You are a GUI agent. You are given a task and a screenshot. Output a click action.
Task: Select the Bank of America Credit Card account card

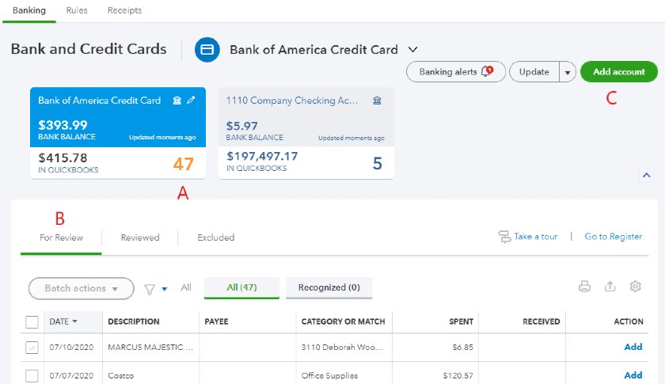pyautogui.click(x=118, y=133)
